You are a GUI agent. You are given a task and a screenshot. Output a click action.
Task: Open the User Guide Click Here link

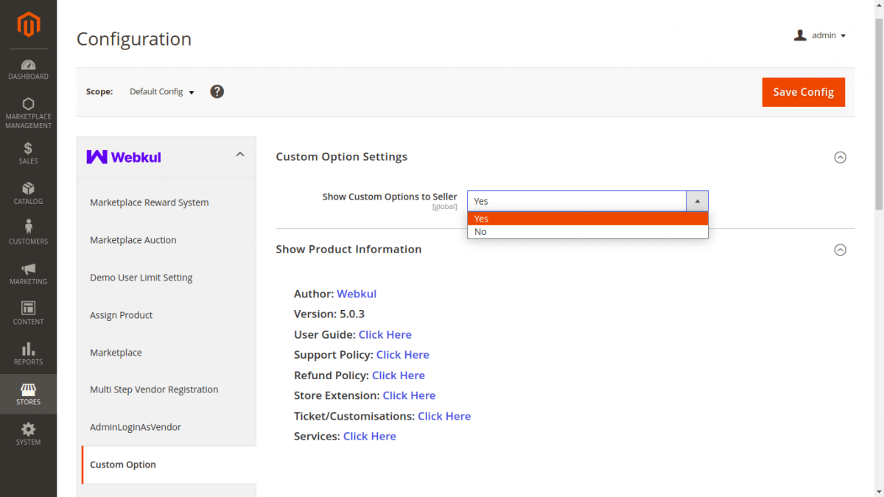pyautogui.click(x=385, y=334)
